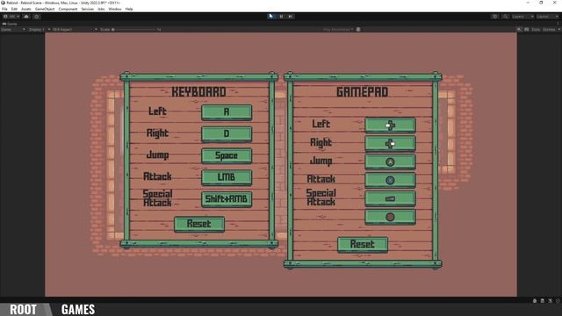Click the Keyboard Reset button
This screenshot has height=316, width=562.
point(199,224)
